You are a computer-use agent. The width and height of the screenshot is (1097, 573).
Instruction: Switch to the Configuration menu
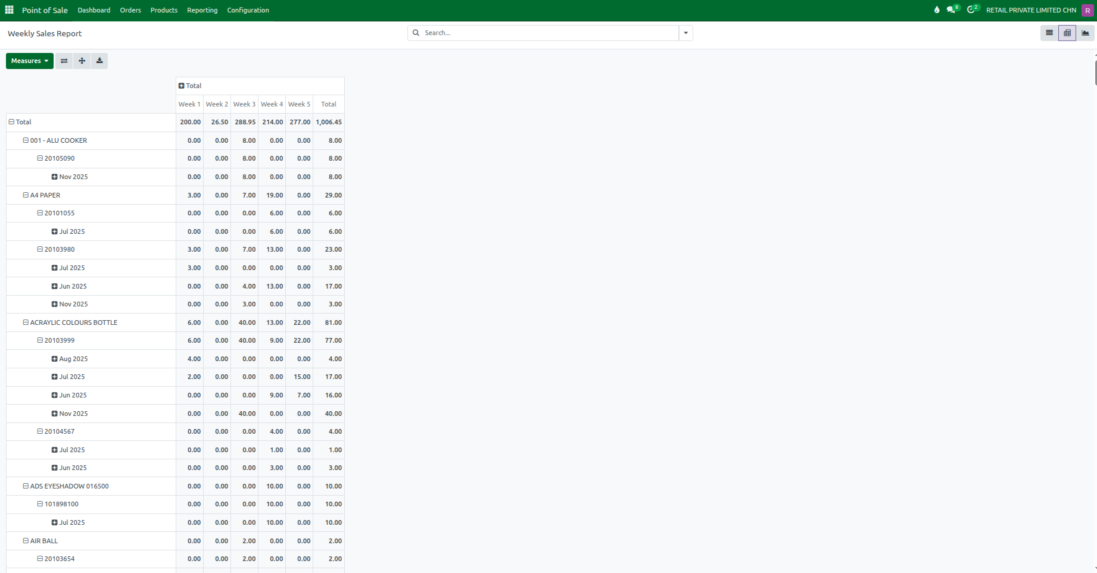pyautogui.click(x=248, y=10)
